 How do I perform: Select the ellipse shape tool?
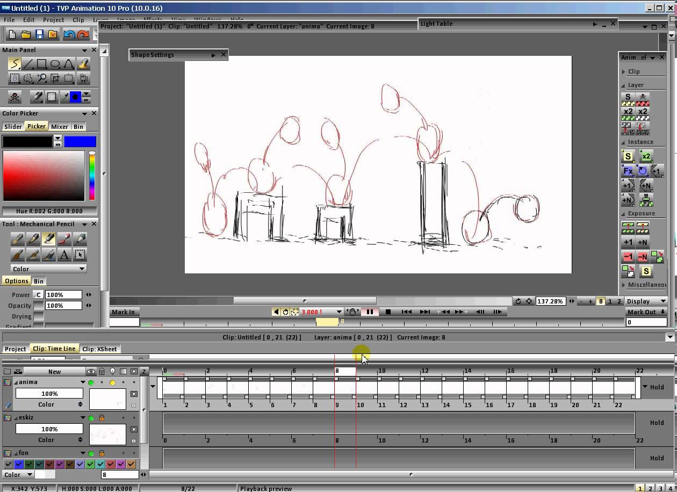click(55, 64)
